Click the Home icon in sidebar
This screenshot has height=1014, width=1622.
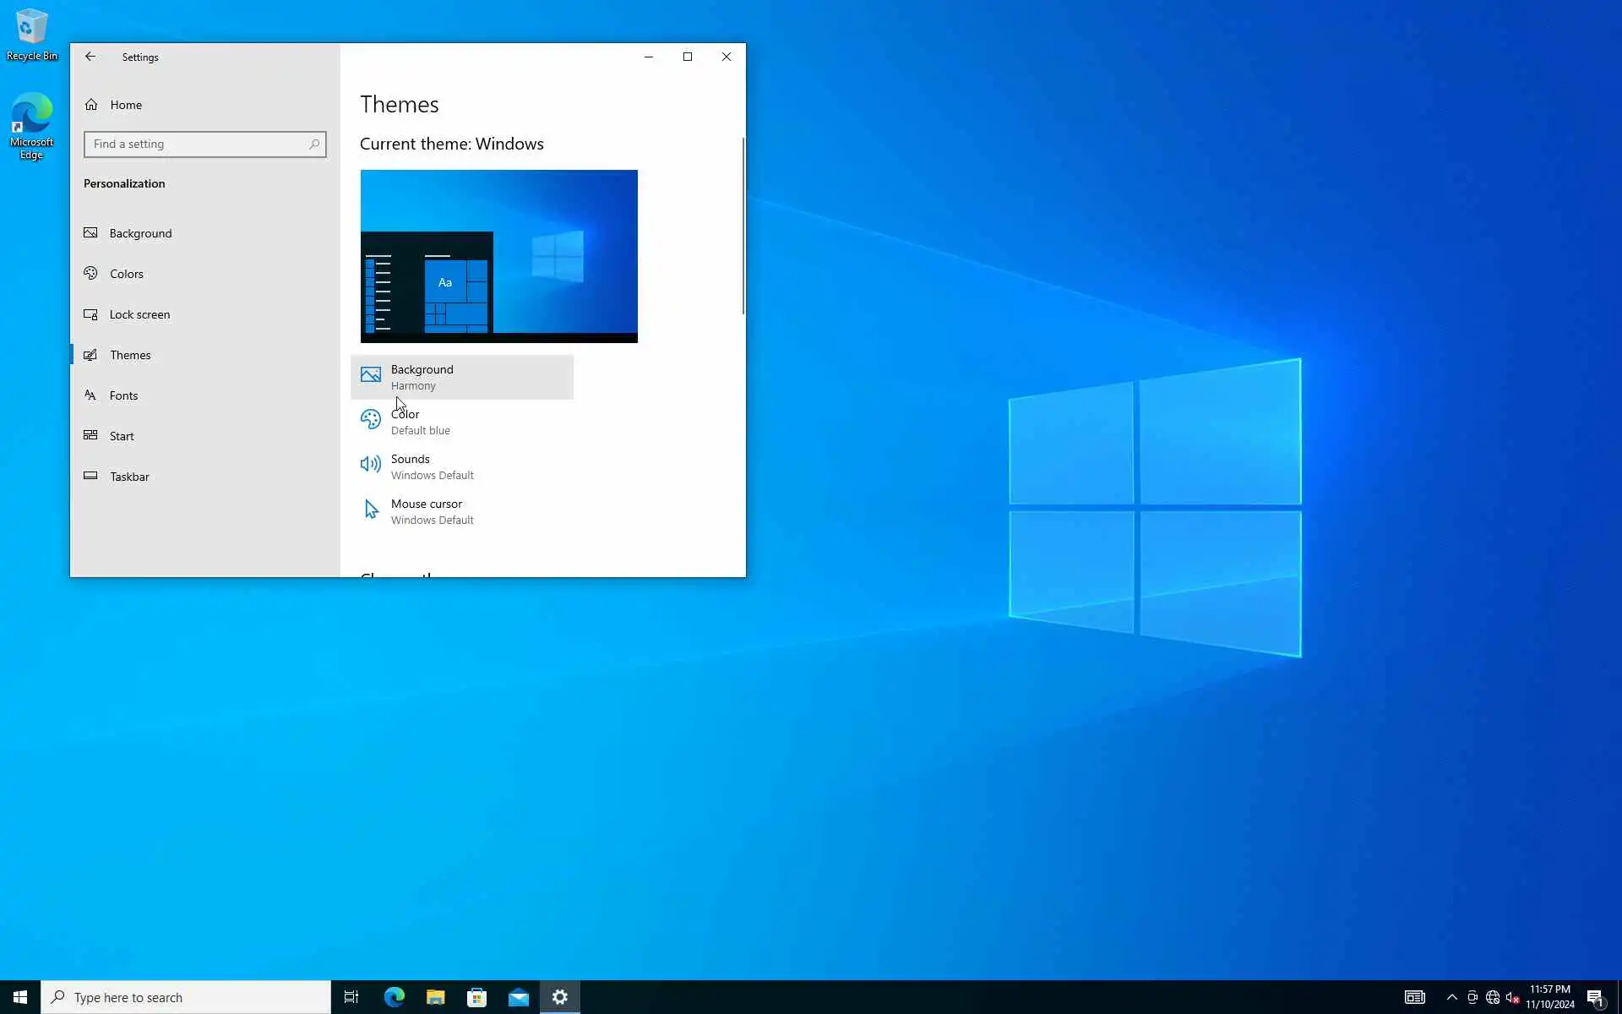91,105
